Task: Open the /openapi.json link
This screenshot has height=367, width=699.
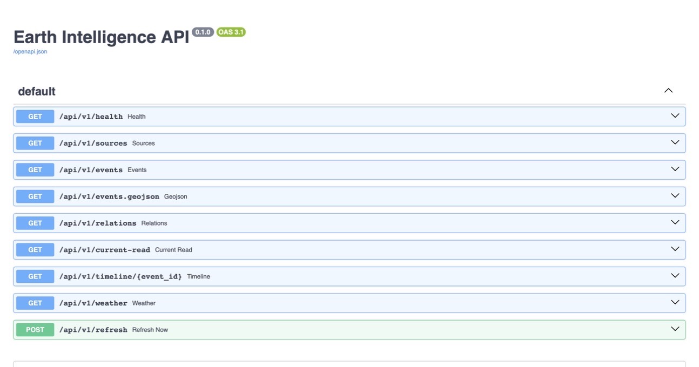Action: point(30,52)
